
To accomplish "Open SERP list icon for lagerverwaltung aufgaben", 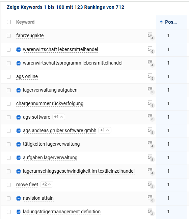I will (151, 90).
